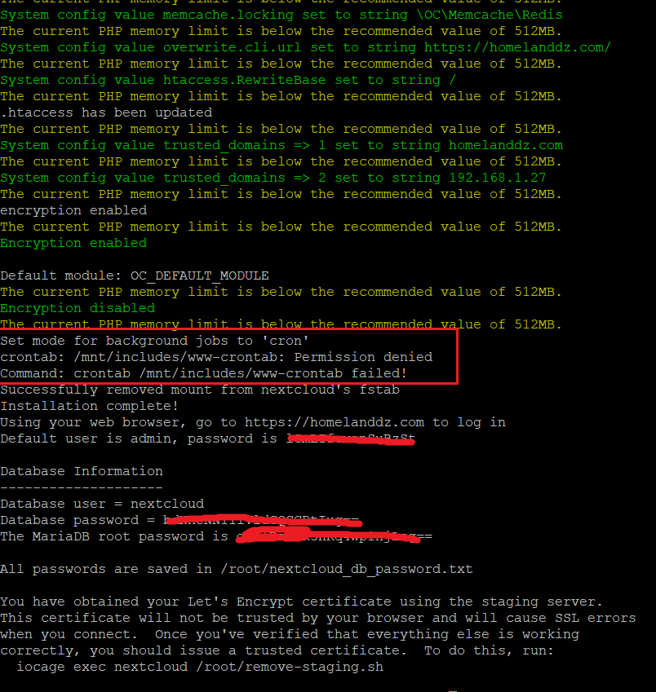The height and width of the screenshot is (692, 656).
Task: Click 'you should issue a trusted certificate' line
Action: 277,651
